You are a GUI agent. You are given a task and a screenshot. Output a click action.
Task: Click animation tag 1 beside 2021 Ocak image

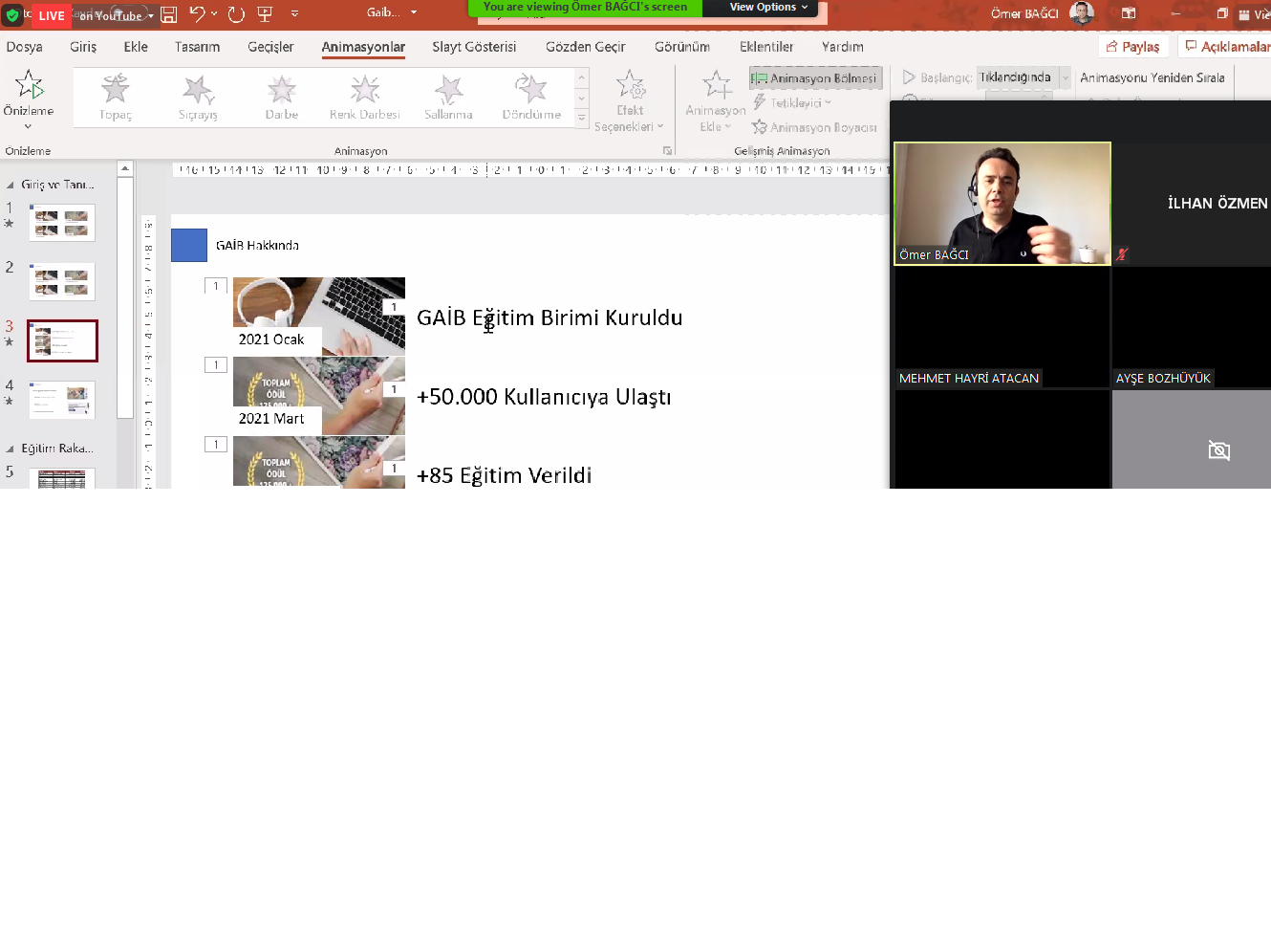(216, 286)
